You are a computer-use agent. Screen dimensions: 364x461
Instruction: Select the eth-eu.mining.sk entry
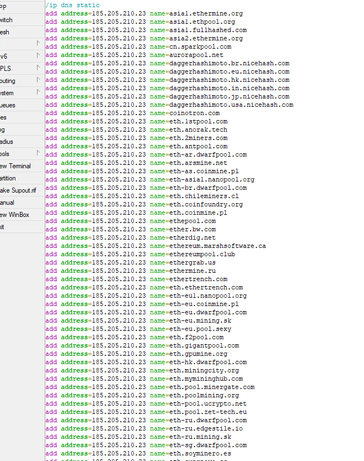click(138, 320)
